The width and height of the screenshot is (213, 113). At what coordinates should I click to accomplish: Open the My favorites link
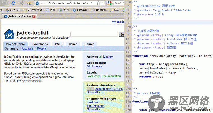click(118, 22)
